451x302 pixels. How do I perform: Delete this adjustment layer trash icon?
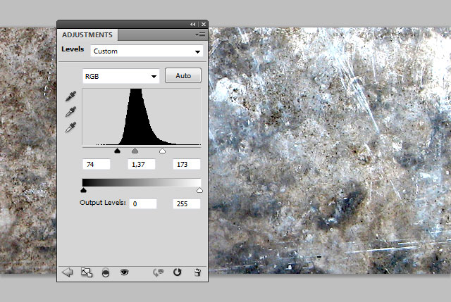click(197, 272)
